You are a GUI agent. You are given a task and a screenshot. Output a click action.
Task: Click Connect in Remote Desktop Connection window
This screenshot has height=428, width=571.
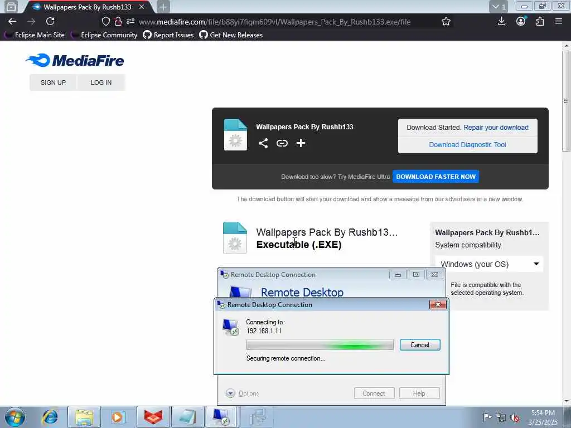pos(374,393)
